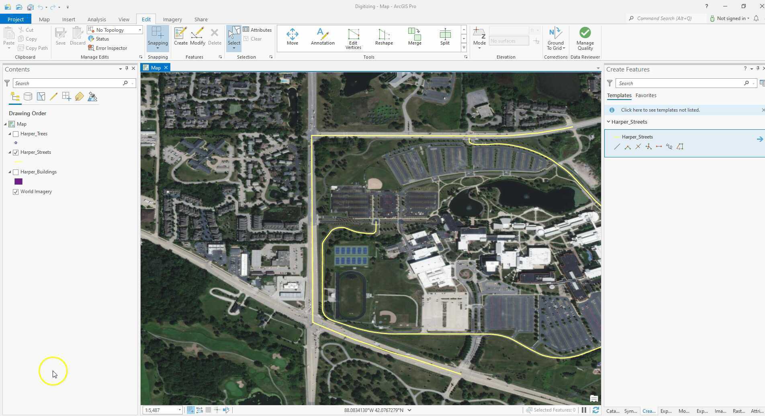Click the Annotation tool icon
The height and width of the screenshot is (416, 765).
(322, 37)
